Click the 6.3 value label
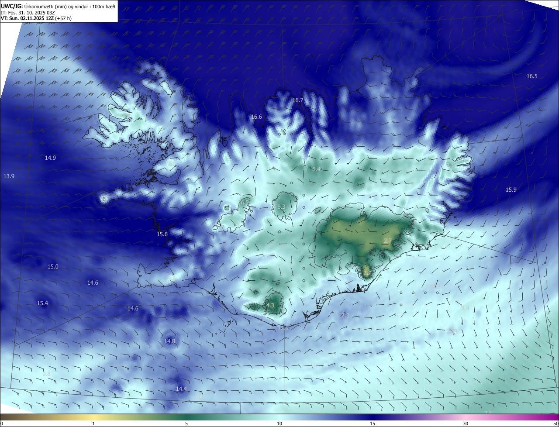Viewport: 559px width, 427px height. (281, 207)
